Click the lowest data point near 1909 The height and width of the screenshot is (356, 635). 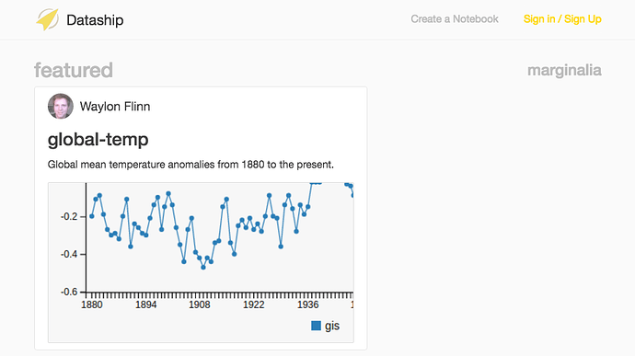(x=203, y=268)
